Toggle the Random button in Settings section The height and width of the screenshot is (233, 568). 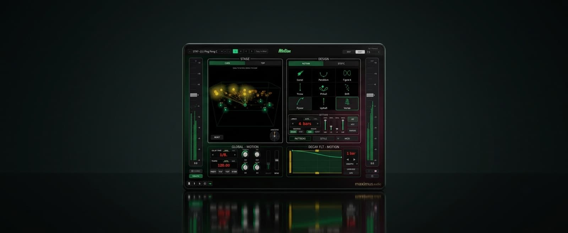tap(353, 130)
